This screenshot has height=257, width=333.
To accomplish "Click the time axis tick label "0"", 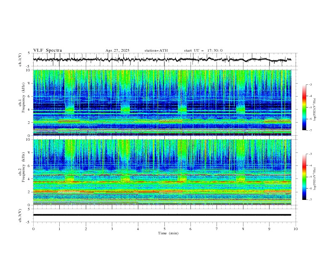I will click(33, 229).
